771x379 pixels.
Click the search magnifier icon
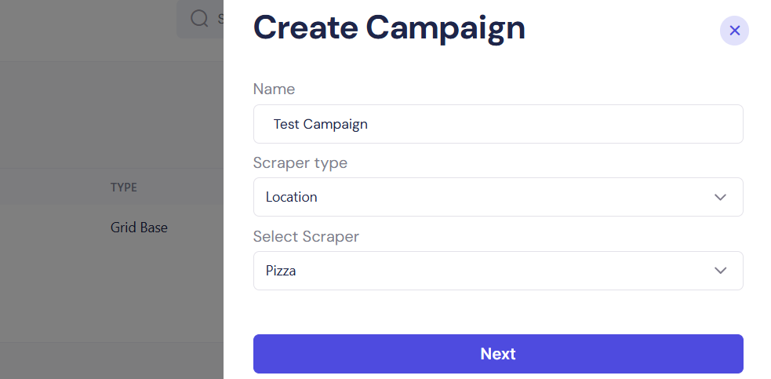coord(200,18)
